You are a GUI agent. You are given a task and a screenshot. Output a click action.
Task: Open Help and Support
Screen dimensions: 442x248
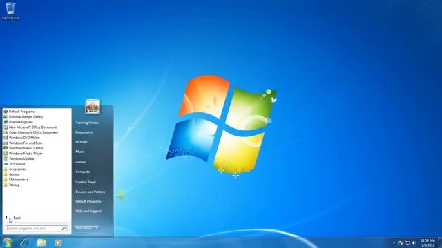(x=88, y=211)
